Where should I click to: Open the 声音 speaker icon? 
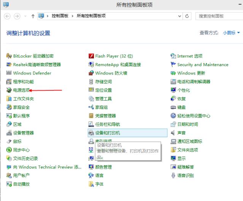point(173,133)
